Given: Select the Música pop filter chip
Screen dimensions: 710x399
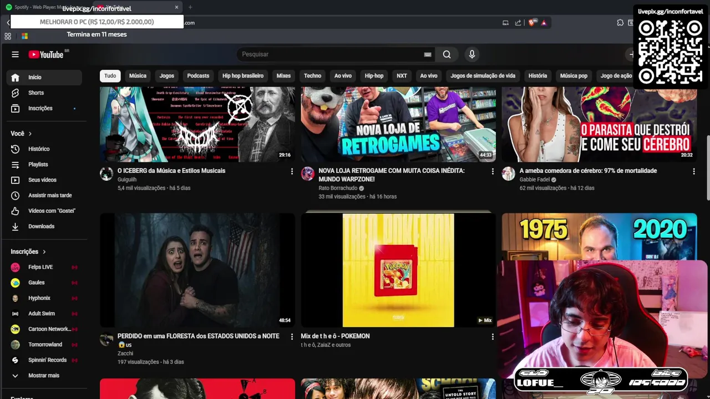Looking at the screenshot, I should point(574,76).
